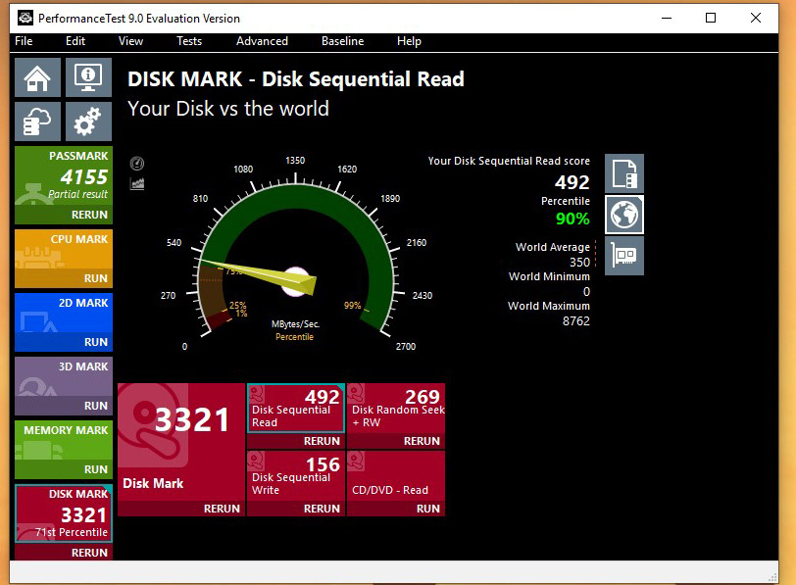
Task: Maximize the PerformanceTest window
Action: [711, 19]
